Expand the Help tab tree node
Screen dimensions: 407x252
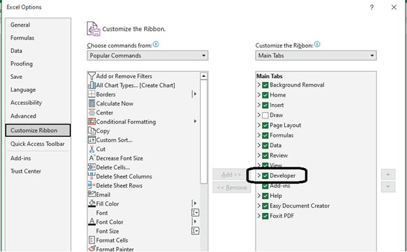(x=259, y=195)
